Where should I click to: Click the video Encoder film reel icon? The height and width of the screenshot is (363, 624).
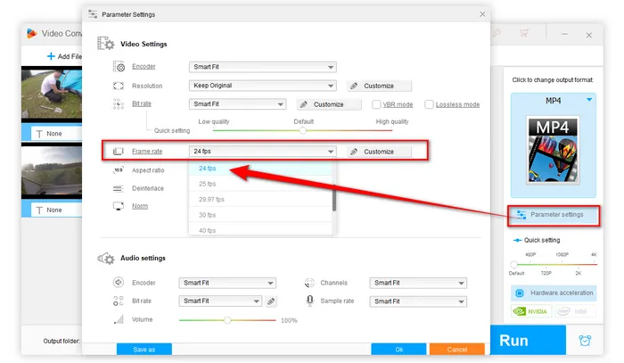(x=119, y=67)
